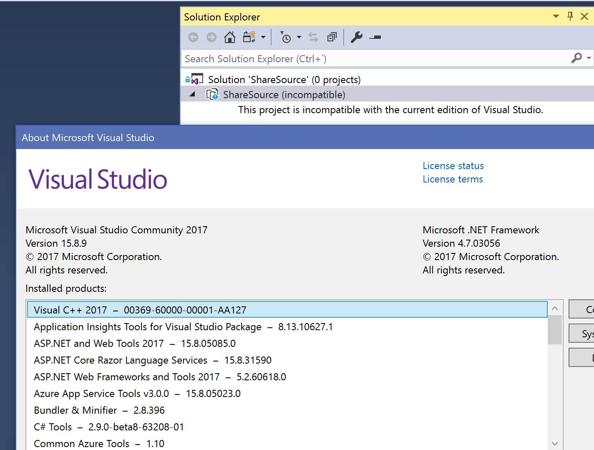
Task: Select 'Visual C++ 2017' in installed products
Action: pyautogui.click(x=140, y=310)
